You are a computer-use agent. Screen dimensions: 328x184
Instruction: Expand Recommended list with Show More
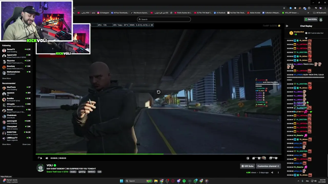click(6, 144)
